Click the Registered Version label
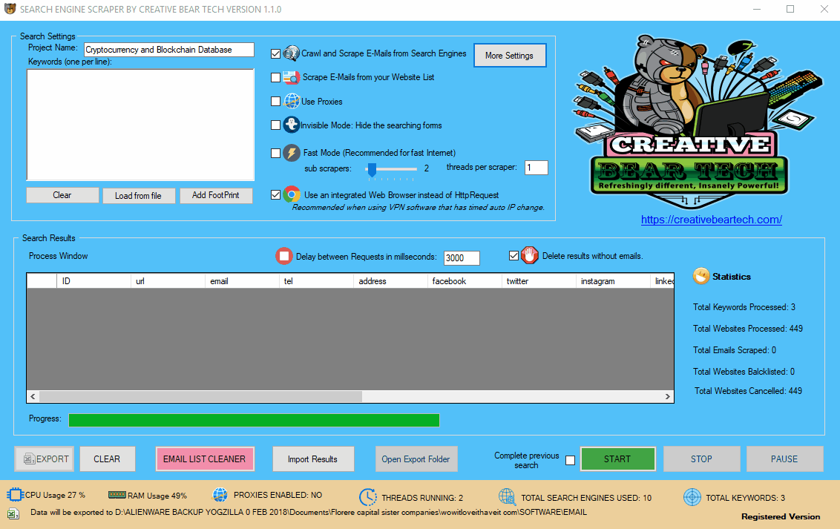 point(781,516)
